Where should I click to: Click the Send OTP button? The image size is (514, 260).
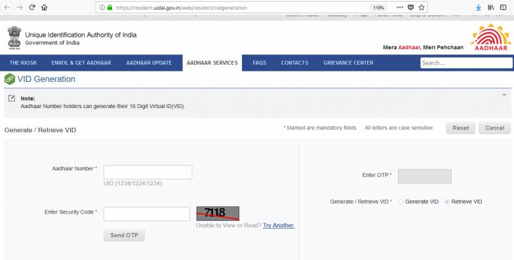point(125,236)
